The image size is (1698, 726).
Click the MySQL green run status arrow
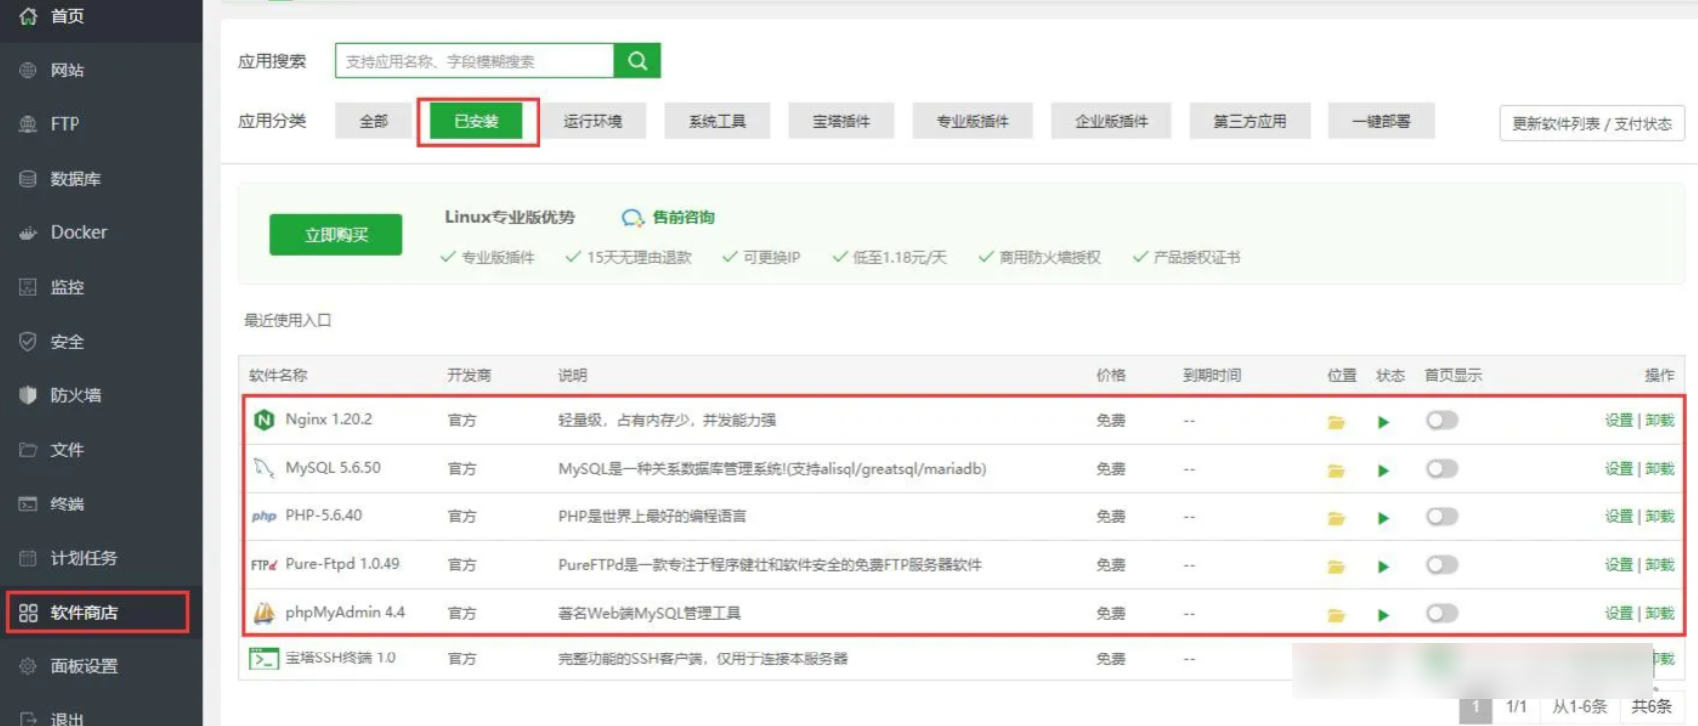pos(1383,470)
